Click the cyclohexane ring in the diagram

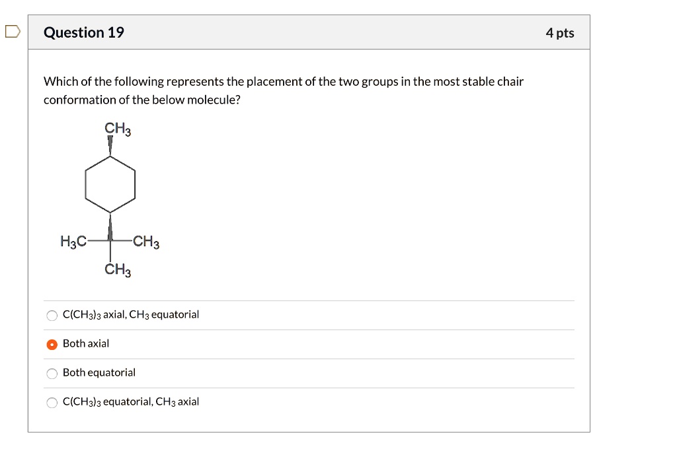pyautogui.click(x=111, y=184)
